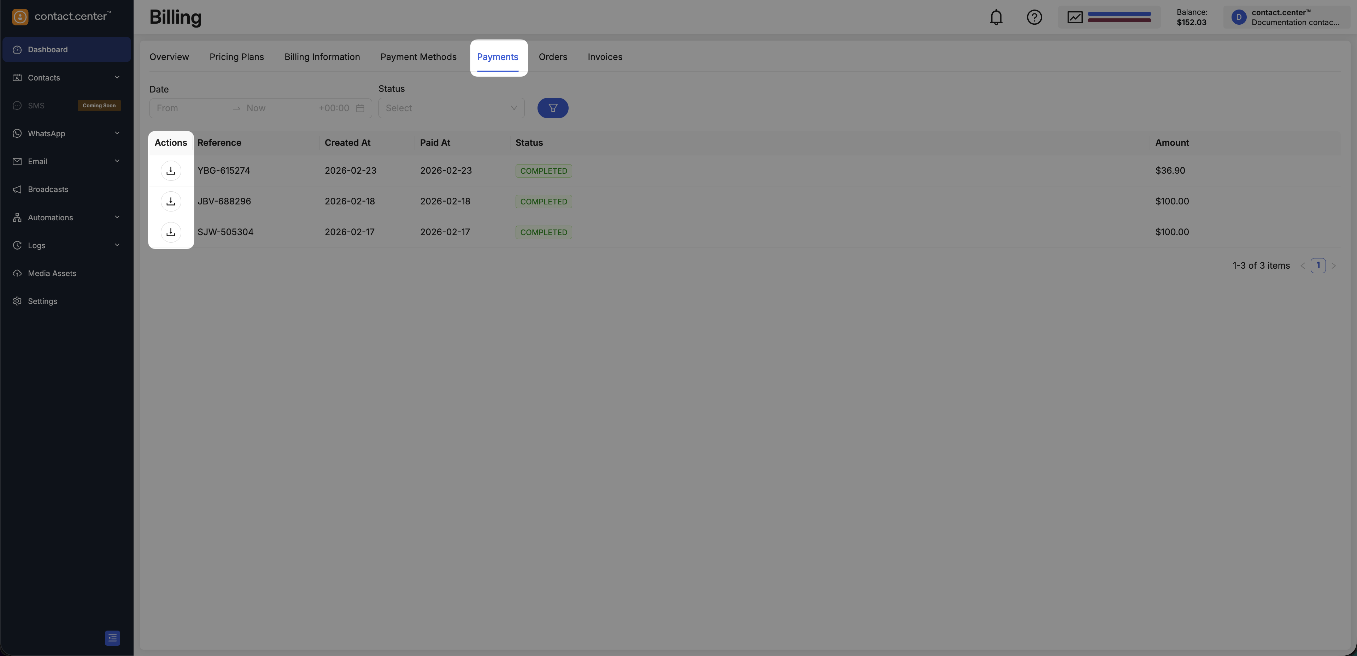Go to Broadcasts in sidebar
This screenshot has width=1357, height=656.
48,190
